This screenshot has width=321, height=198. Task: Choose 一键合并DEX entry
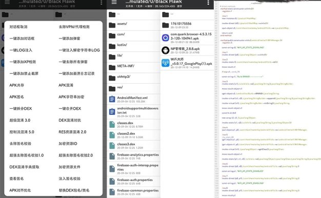tap(70, 108)
